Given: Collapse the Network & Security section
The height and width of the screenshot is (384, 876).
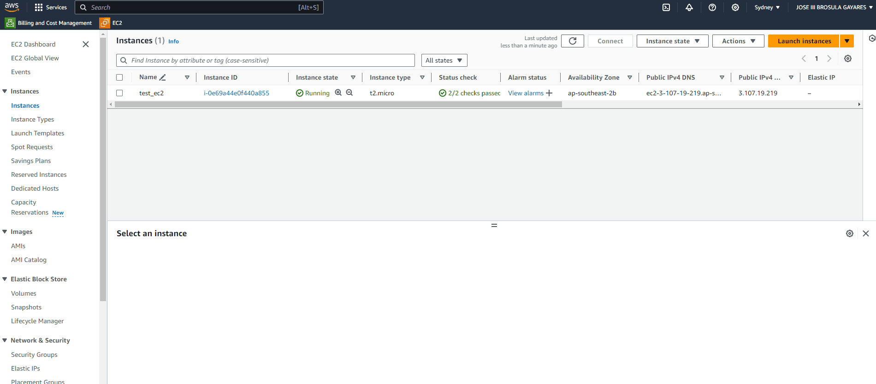Looking at the screenshot, I should (x=5, y=340).
